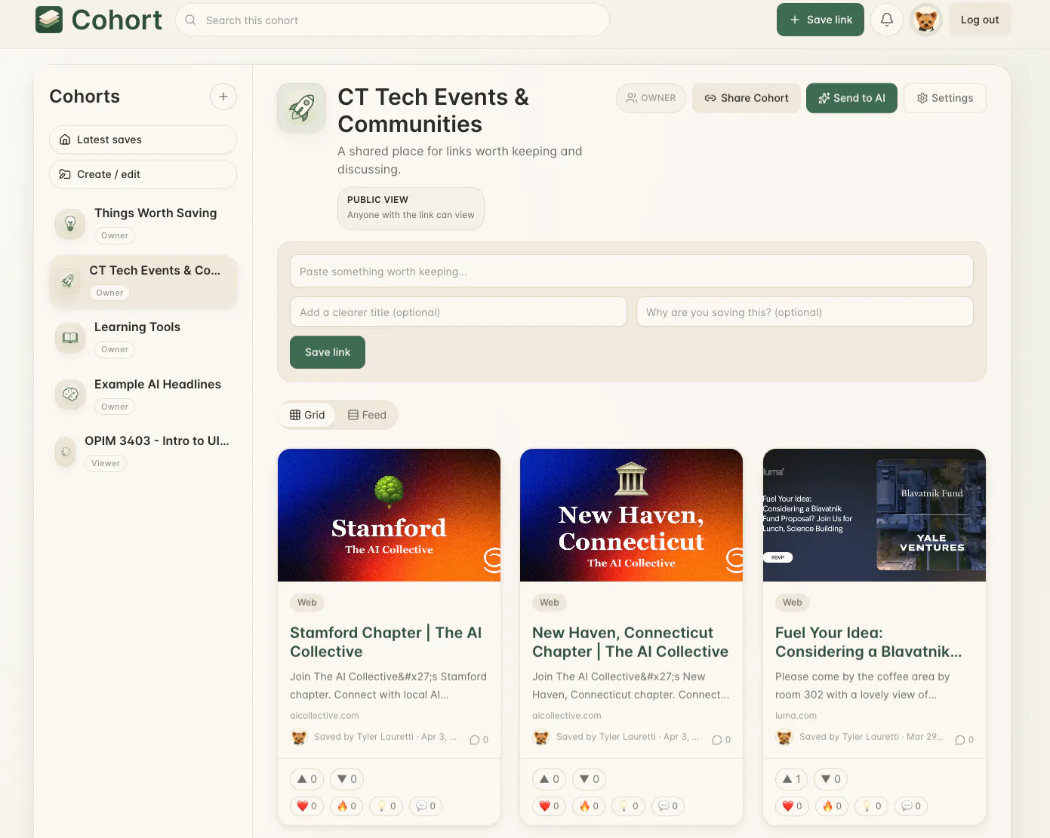This screenshot has height=838, width=1050.
Task: Click the top Save link button
Action: pyautogui.click(x=821, y=20)
